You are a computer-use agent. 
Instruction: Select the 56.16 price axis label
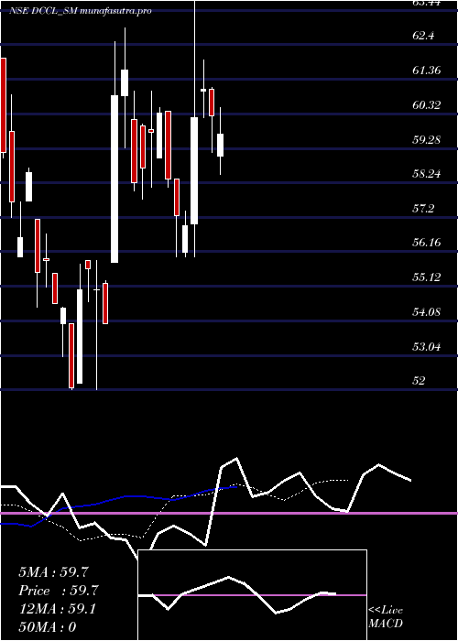pos(427,243)
